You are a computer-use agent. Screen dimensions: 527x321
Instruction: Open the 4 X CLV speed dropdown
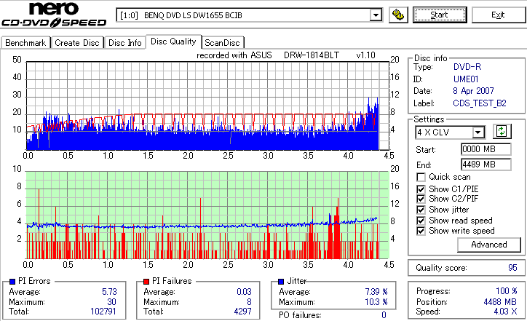(478, 132)
